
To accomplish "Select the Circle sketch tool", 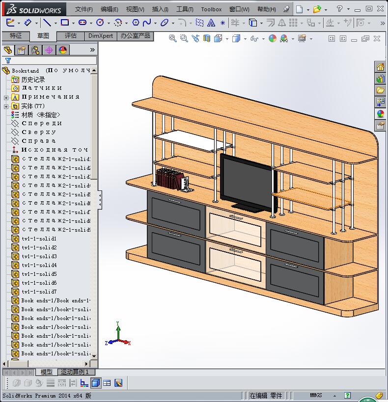I will tap(100, 23).
